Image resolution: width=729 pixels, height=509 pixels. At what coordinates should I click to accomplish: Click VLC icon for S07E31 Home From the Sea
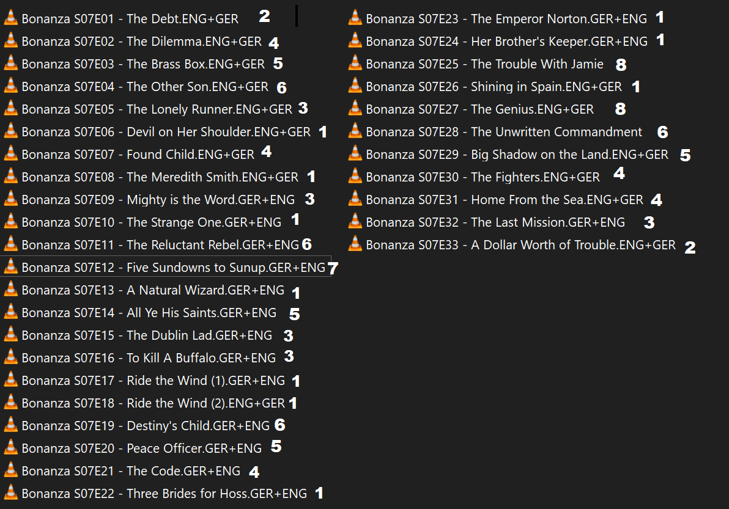(x=355, y=199)
